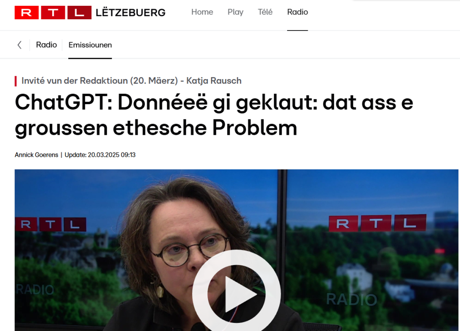
Task: Click the red R block of RTL logo
Action: point(27,13)
